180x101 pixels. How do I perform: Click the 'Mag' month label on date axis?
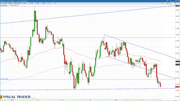(116, 100)
